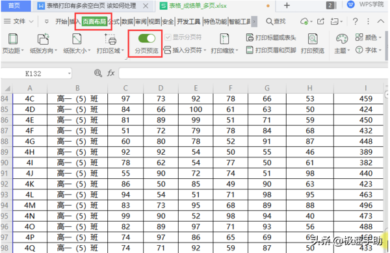Image resolution: width=390 pixels, height=253 pixels.
Task: Expand the 插入分页符 dropdown arrow
Action: pyautogui.click(x=205, y=51)
